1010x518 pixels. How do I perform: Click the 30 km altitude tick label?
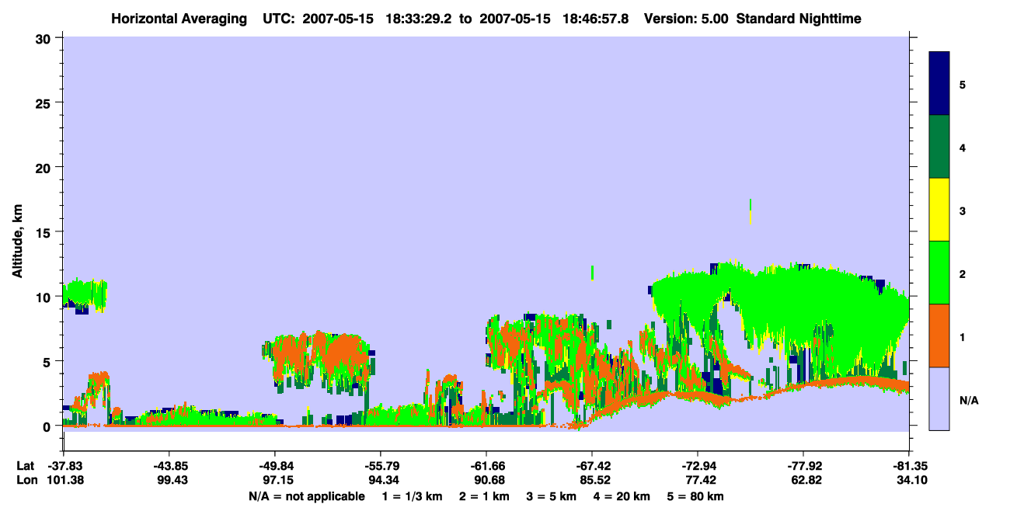(44, 37)
